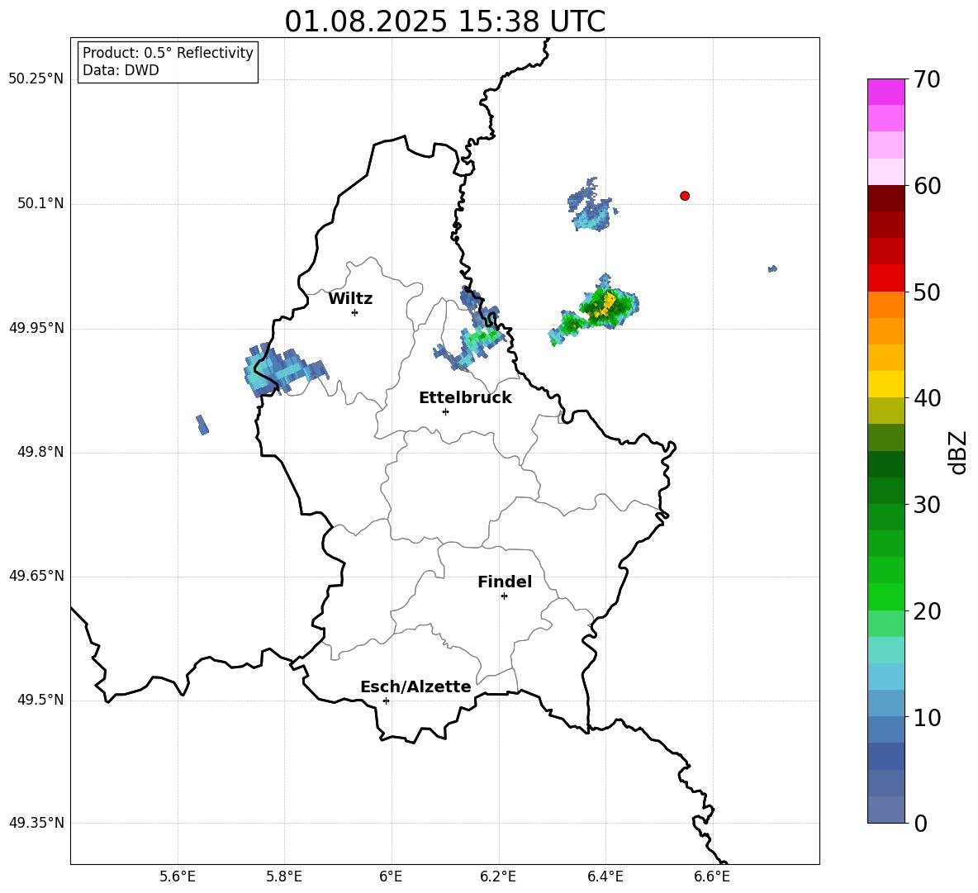Click the Ettelbruck label
The height and width of the screenshot is (893, 978).
pyautogui.click(x=465, y=398)
